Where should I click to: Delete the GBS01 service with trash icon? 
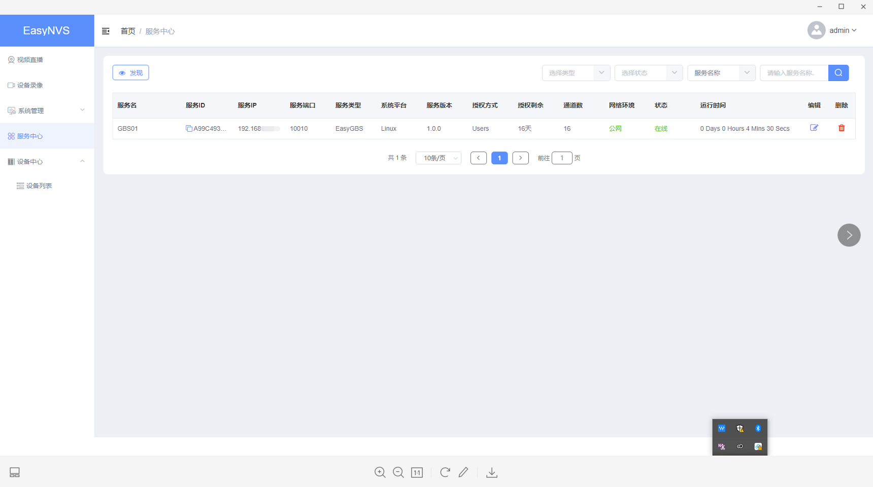(842, 128)
